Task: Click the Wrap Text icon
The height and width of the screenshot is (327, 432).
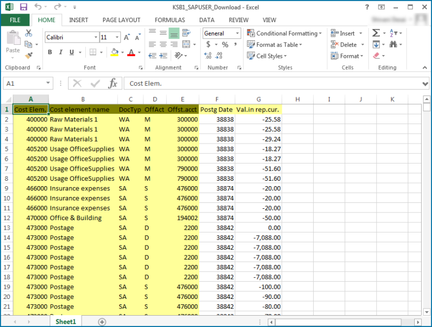Action: (187, 33)
